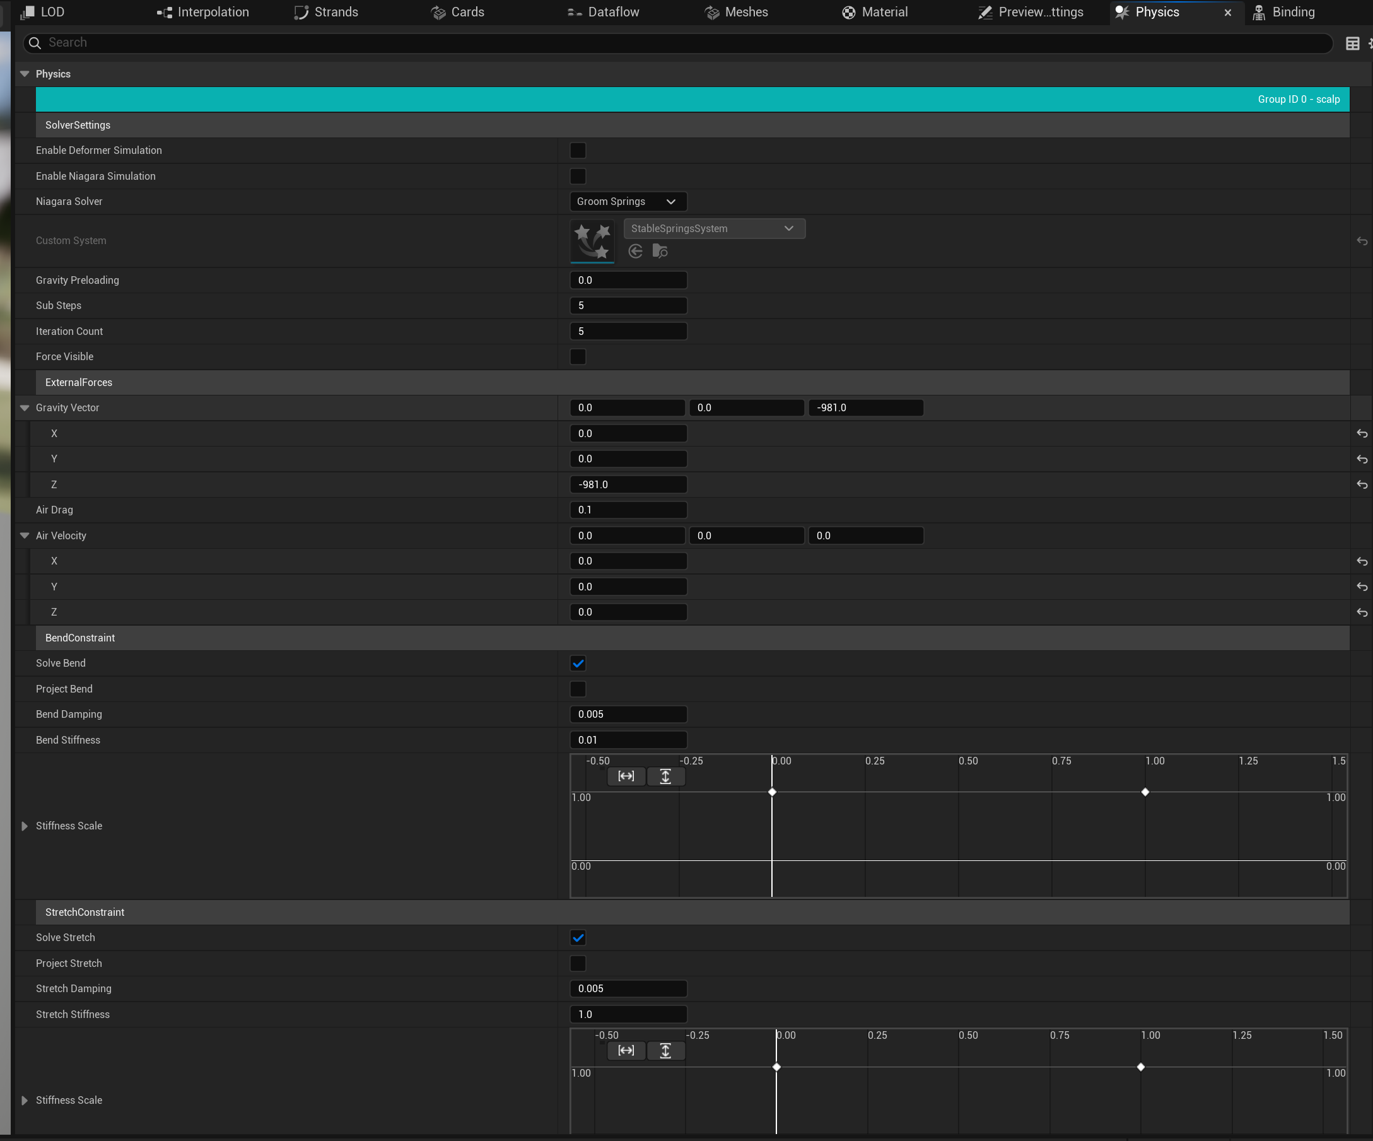Collapse the Physics section
The height and width of the screenshot is (1141, 1373).
pyautogui.click(x=25, y=74)
